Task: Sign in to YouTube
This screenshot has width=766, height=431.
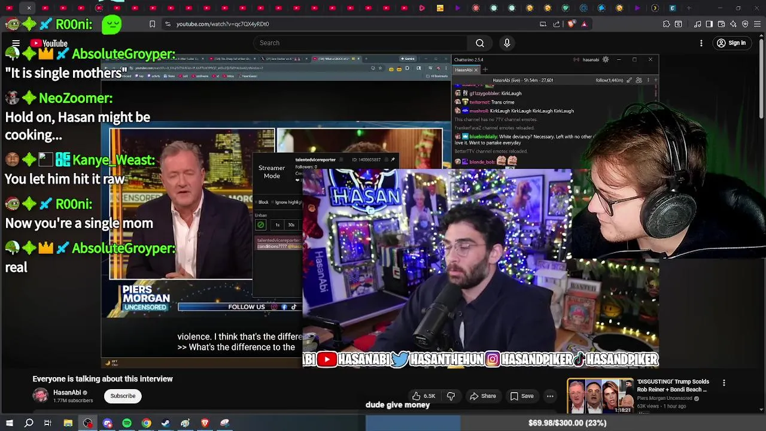Action: [x=731, y=43]
